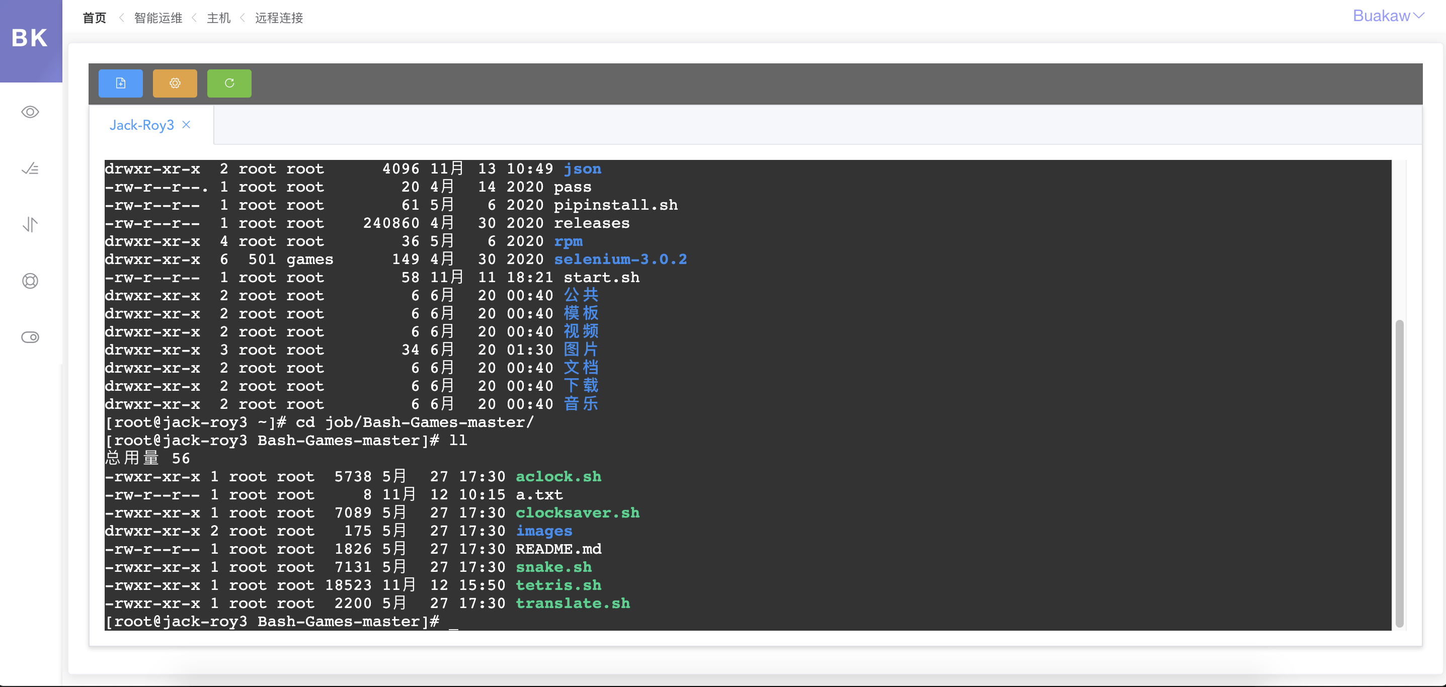The height and width of the screenshot is (687, 1446).
Task: Open the eye monitoring sidebar icon
Action: pos(30,112)
